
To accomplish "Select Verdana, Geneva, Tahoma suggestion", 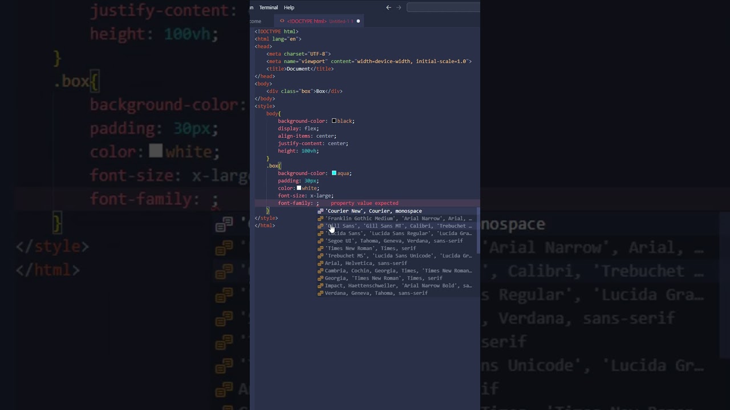I will tap(397, 293).
